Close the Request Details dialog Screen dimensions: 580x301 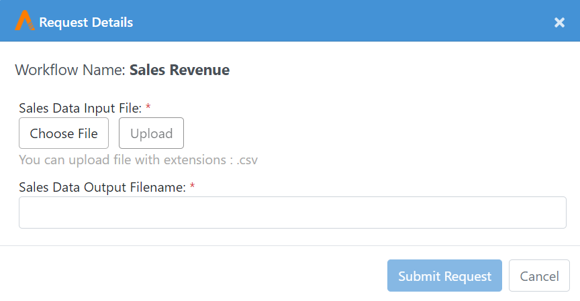pyautogui.click(x=559, y=23)
